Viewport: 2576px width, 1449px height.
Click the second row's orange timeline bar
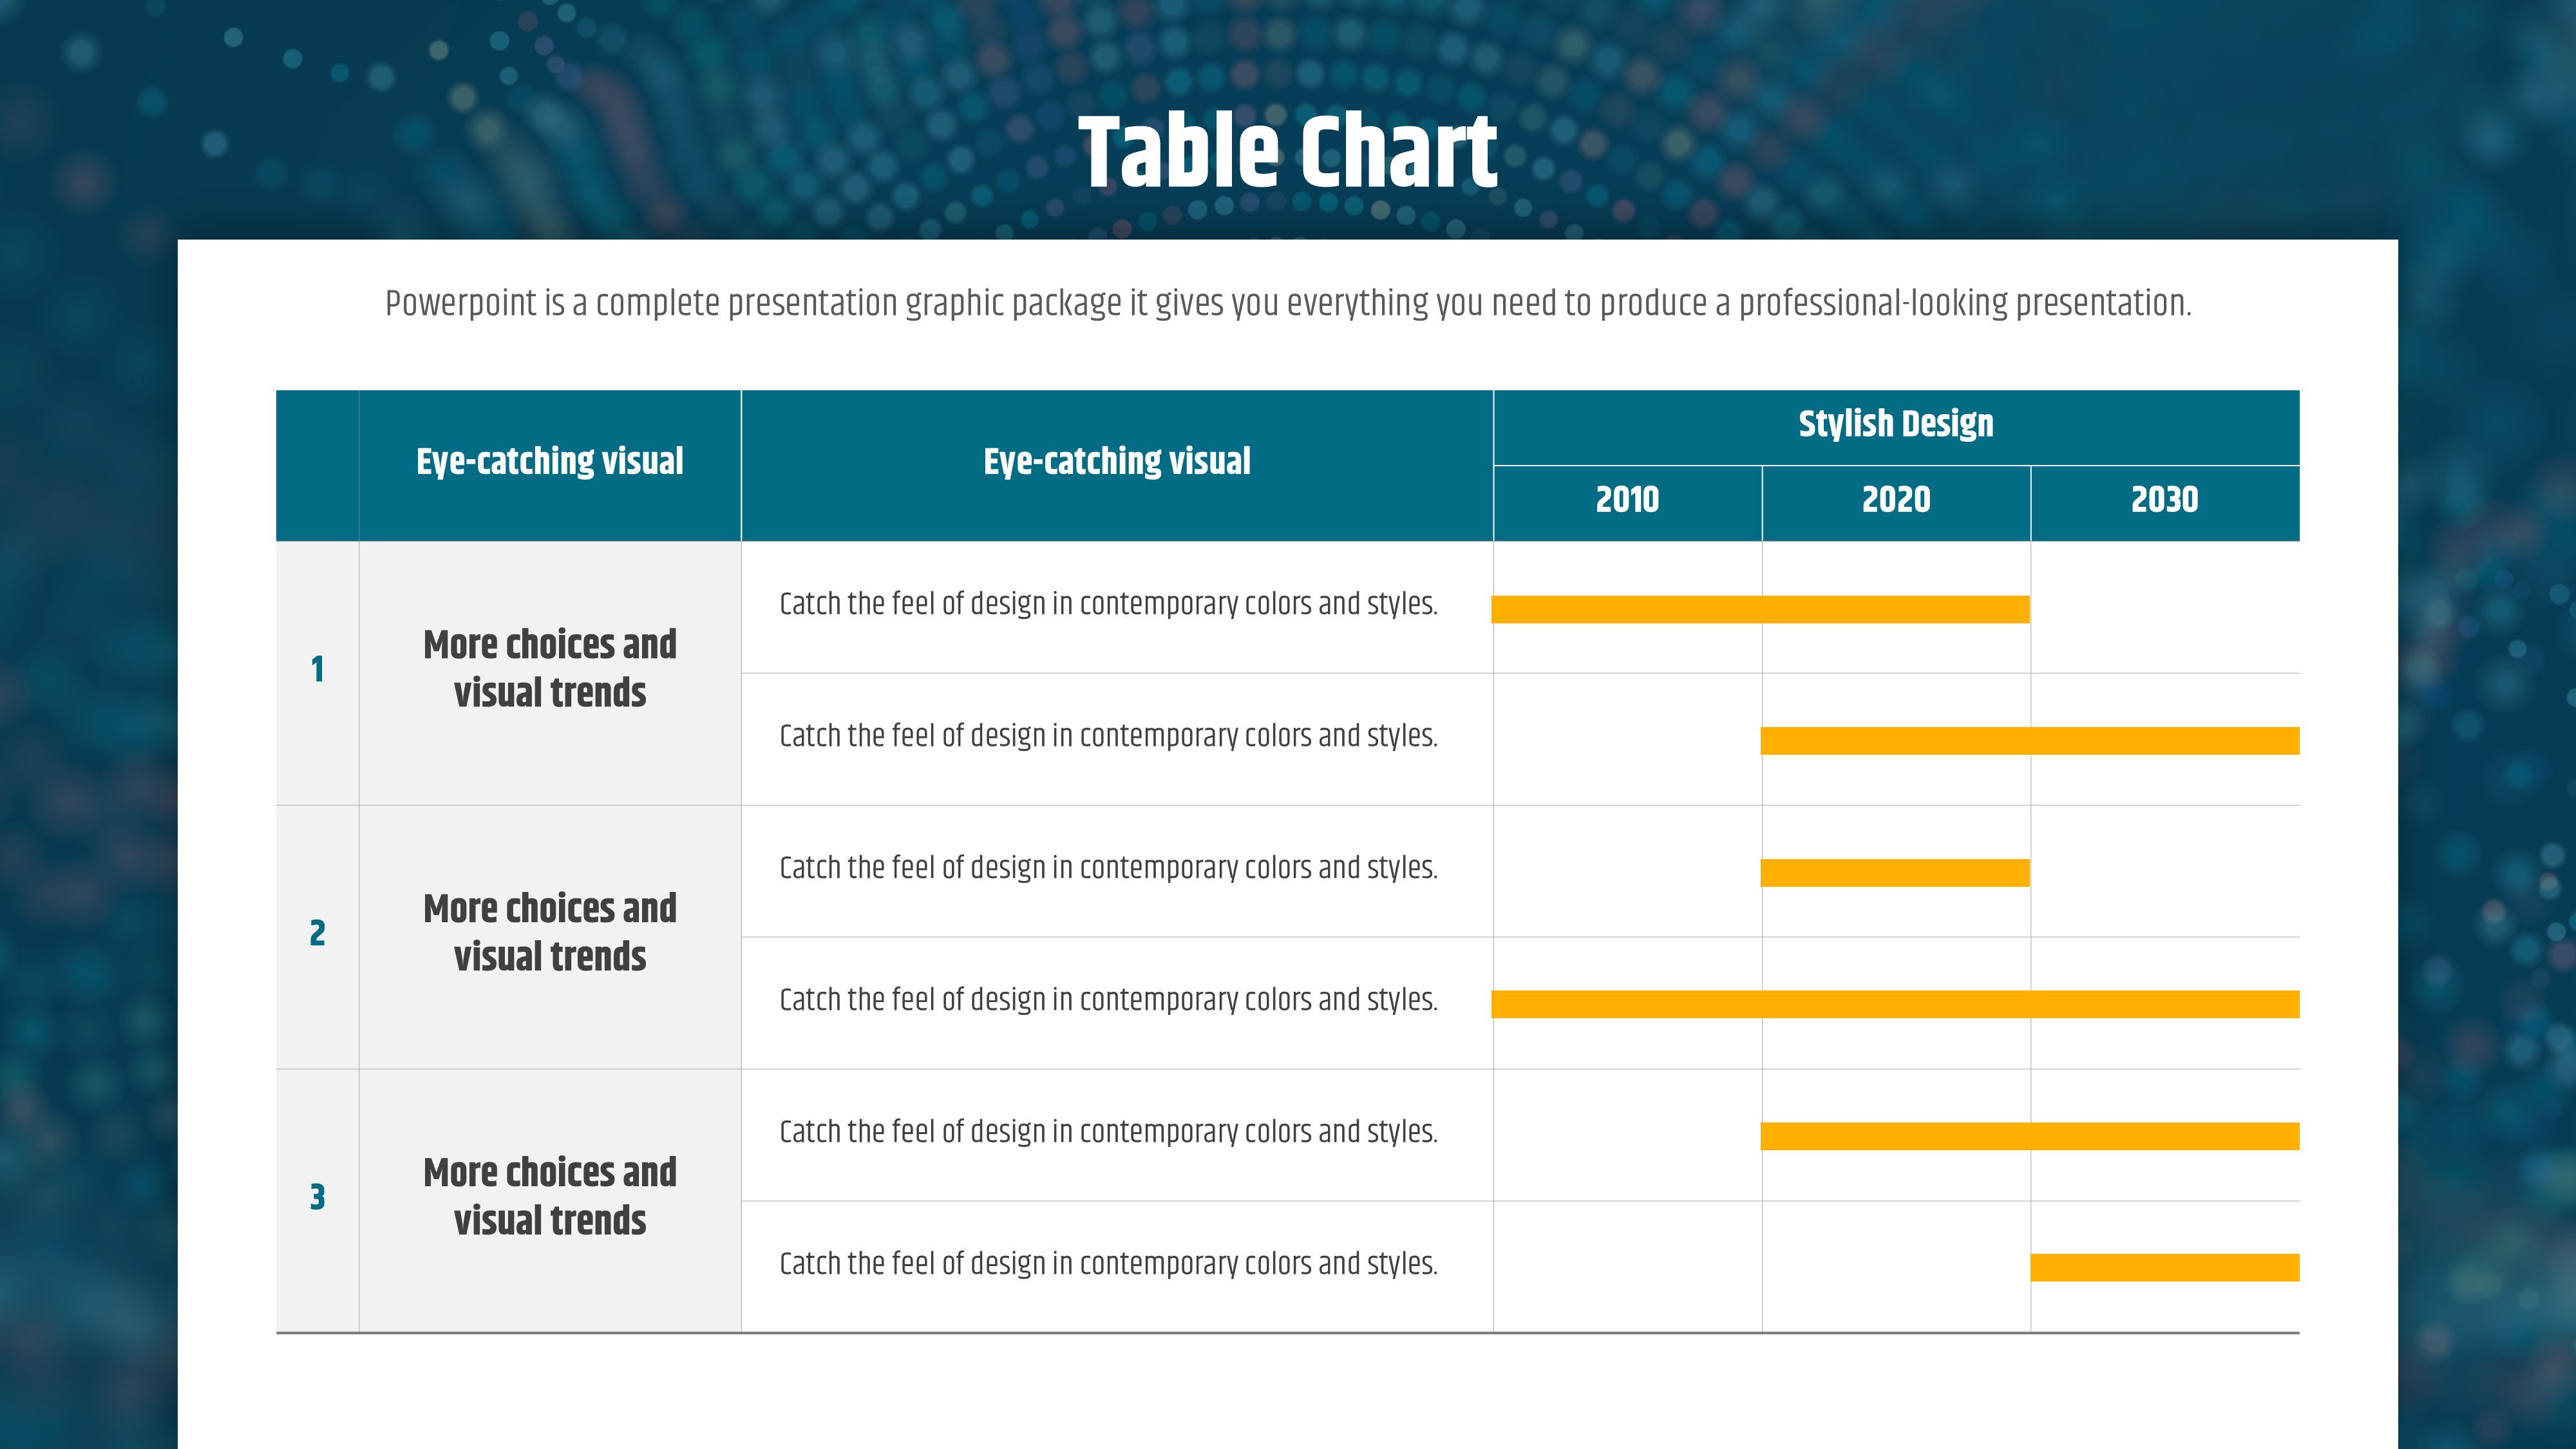pos(2029,741)
